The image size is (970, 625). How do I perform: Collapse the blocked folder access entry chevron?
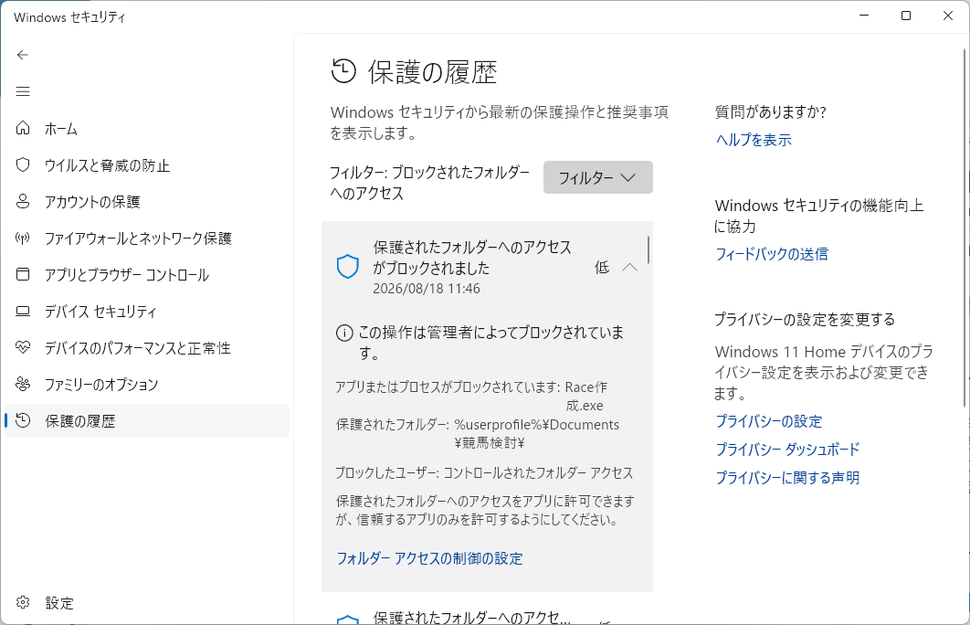point(629,268)
